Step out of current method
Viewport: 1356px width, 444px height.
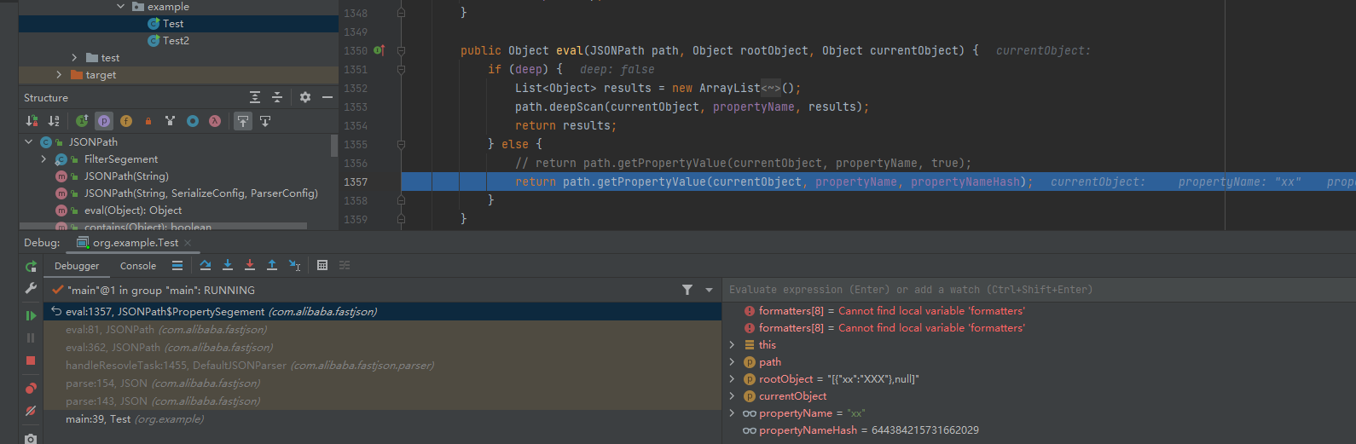click(272, 265)
